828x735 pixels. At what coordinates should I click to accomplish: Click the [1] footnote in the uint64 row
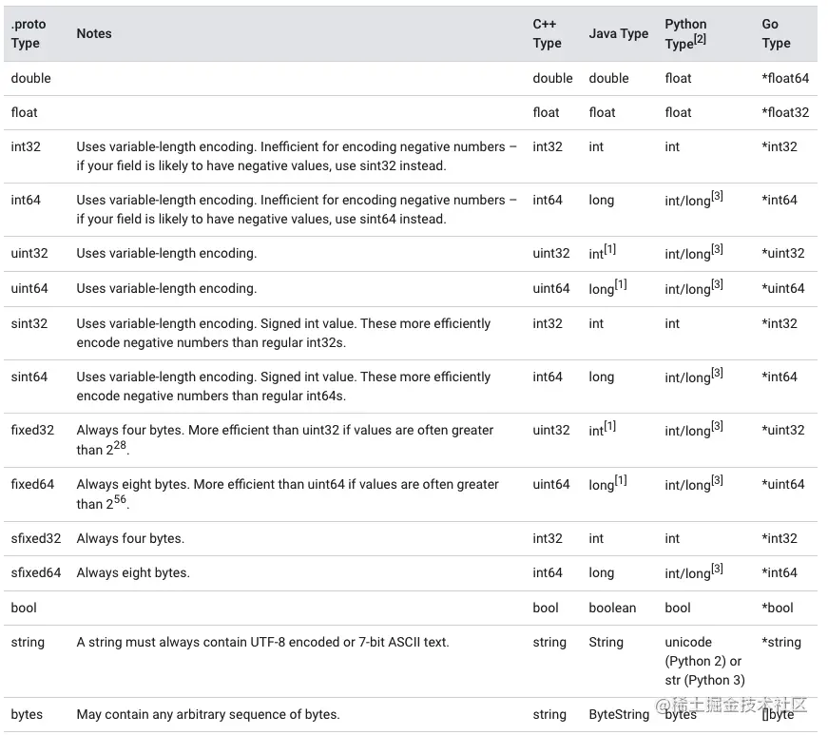coord(621,285)
